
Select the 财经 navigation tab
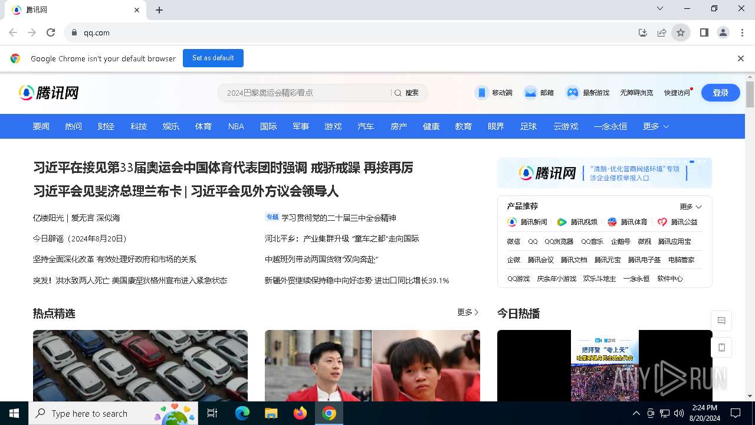pyautogui.click(x=106, y=126)
